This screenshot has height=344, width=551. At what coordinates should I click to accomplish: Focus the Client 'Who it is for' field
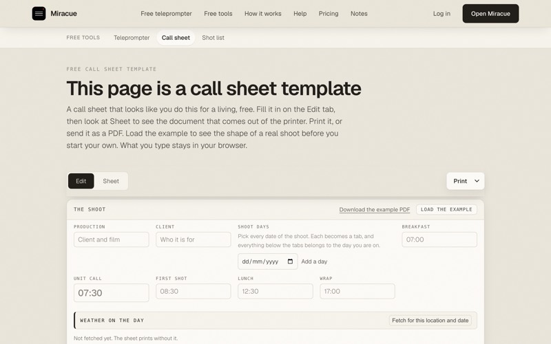194,239
